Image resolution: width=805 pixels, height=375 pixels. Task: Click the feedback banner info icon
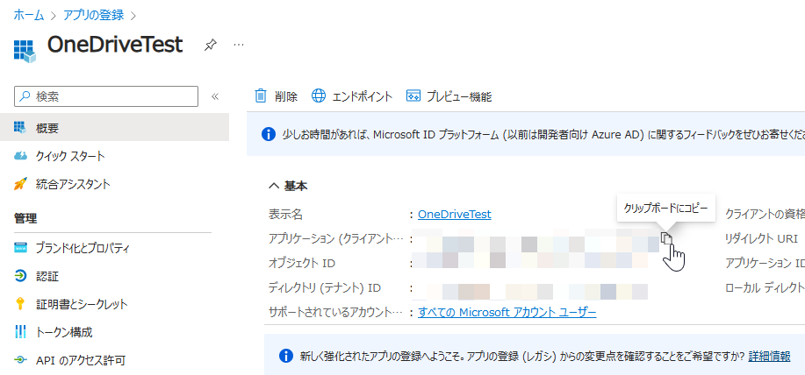point(268,135)
